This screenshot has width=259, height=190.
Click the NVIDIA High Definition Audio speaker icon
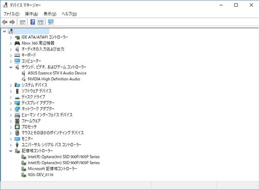(x=24, y=79)
